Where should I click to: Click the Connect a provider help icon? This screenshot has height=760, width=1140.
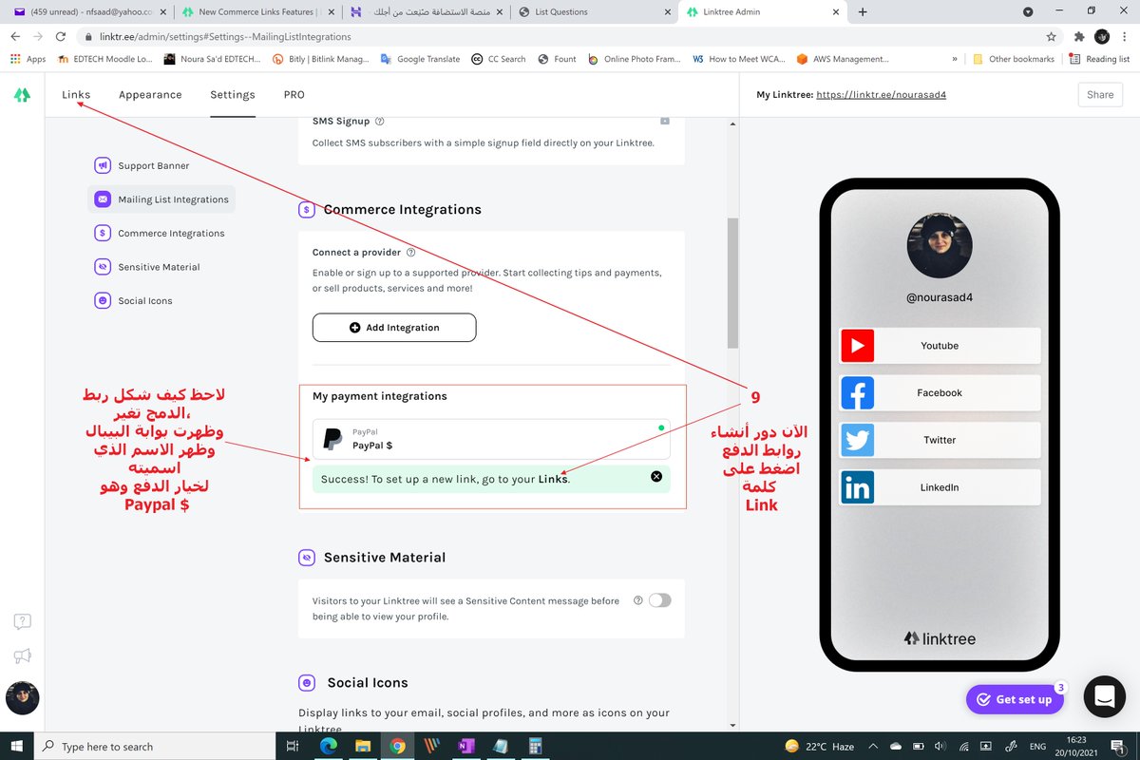(410, 253)
